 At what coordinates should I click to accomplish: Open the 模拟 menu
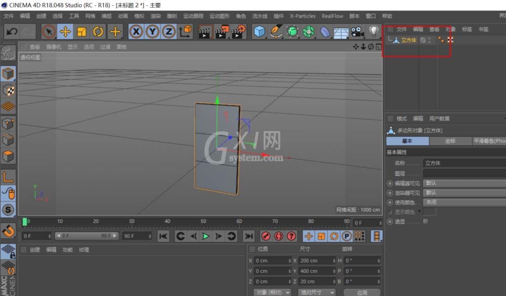(139, 16)
